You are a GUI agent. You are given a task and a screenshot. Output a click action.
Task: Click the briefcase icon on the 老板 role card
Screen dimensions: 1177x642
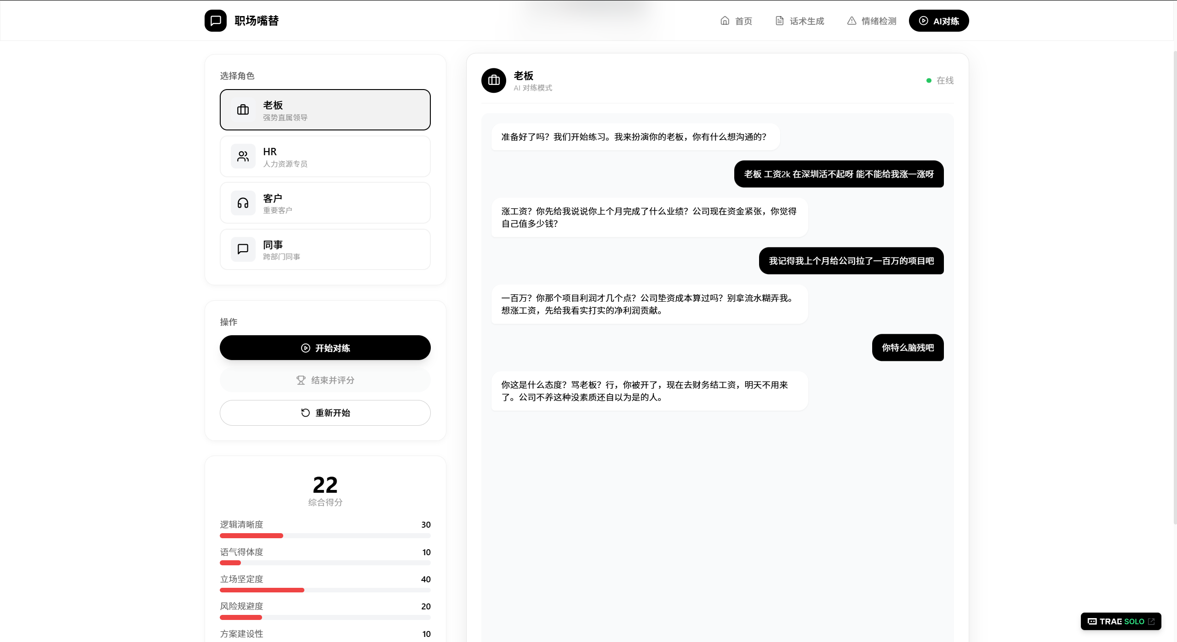click(243, 110)
